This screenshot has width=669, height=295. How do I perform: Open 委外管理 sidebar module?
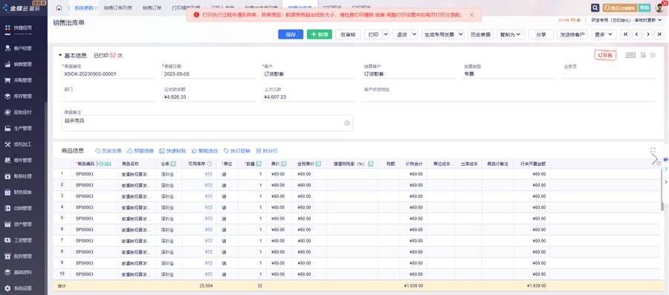tap(19, 161)
